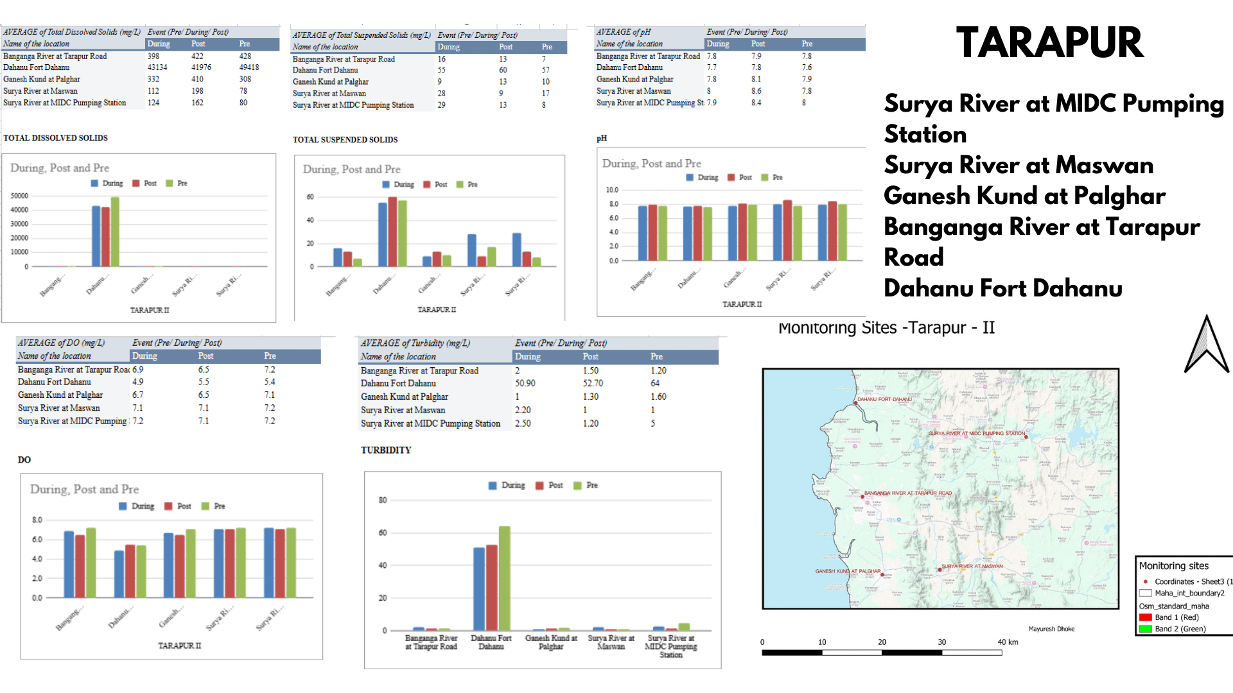1233x693 pixels.
Task: Click 'Ganesh Kund at Palghar' in the large site list
Action: (1024, 196)
